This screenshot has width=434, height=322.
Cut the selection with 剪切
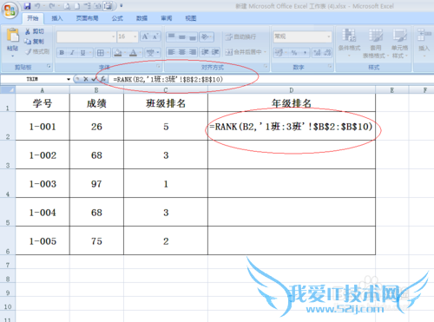tap(34, 31)
